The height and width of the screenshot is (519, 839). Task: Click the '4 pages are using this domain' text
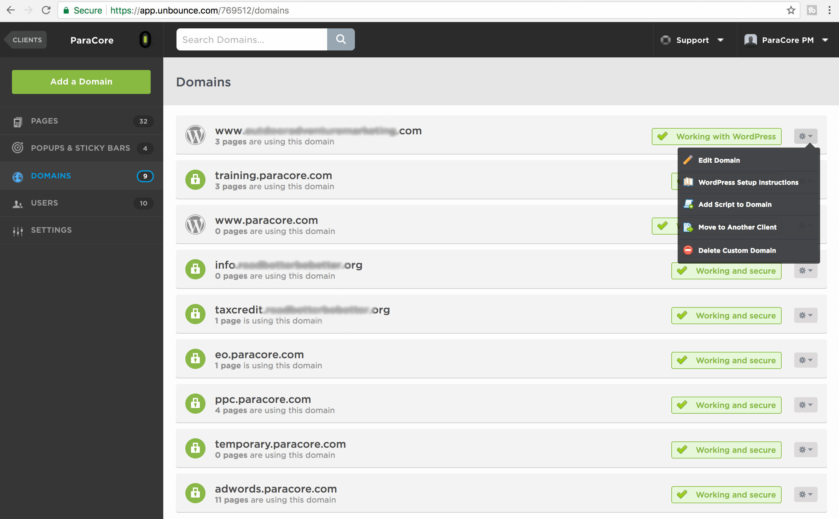[x=275, y=410]
